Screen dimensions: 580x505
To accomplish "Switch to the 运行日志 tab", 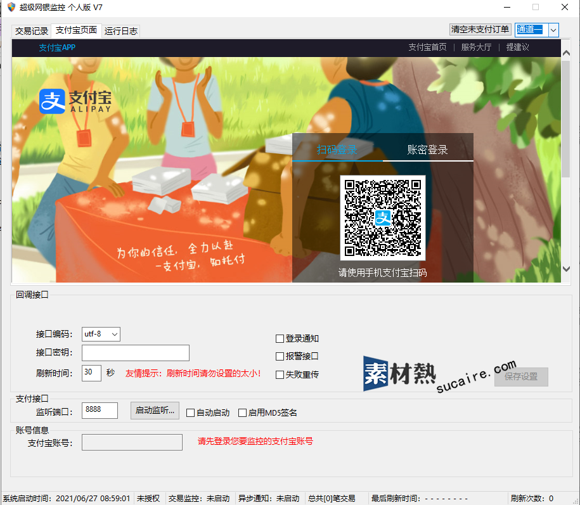I will click(120, 31).
